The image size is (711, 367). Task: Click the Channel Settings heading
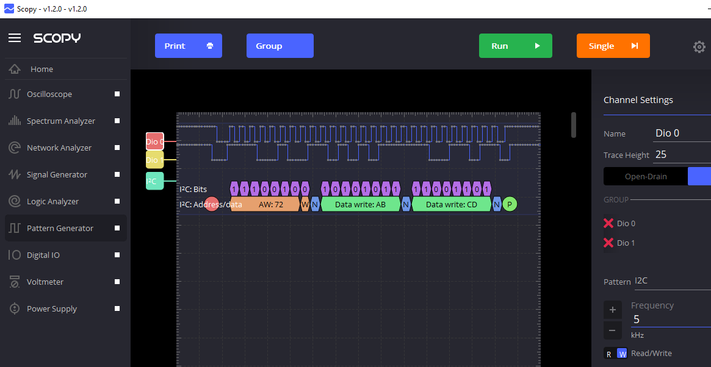(638, 100)
